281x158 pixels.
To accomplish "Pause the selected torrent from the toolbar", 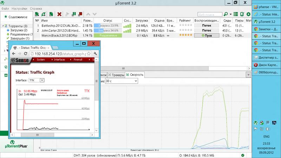I will pyautogui.click(x=74, y=14).
